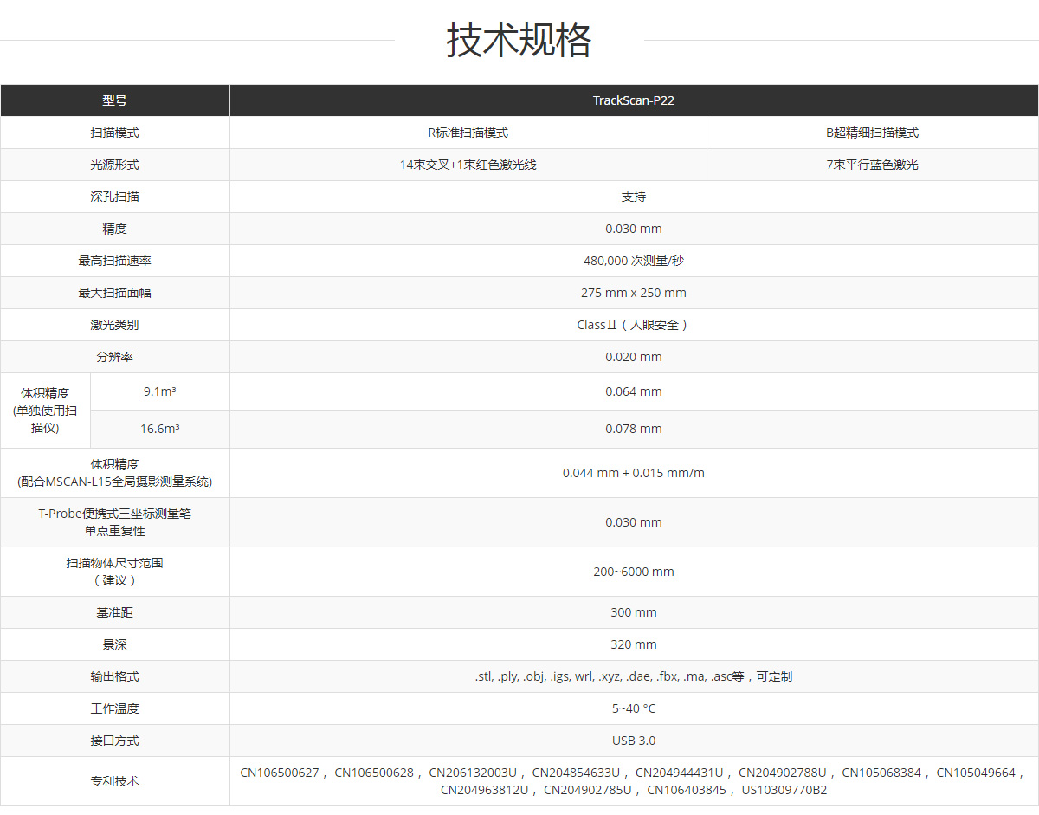Viewport: 1039px width, 815px height.
Task: Click the T-Probe便携式三坐标测量笔 row label
Action: pos(114,521)
